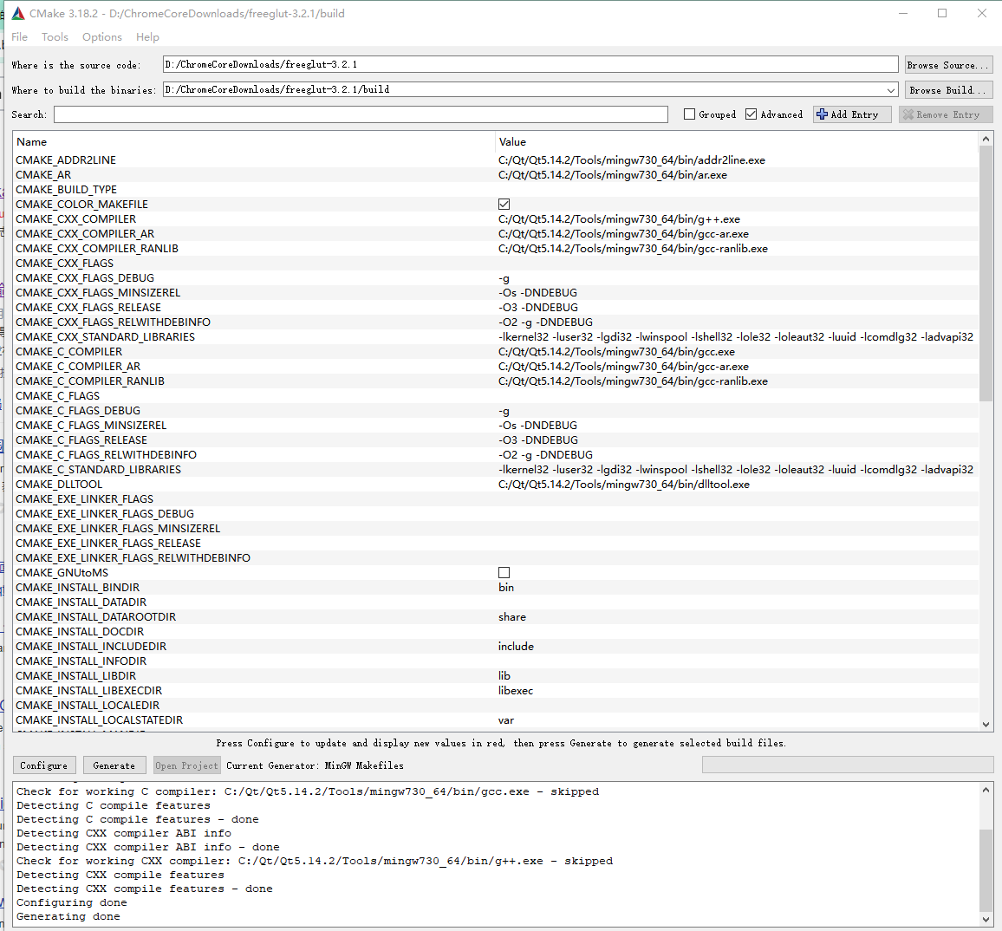This screenshot has height=931, width=1002.
Task: Select the CMAKE_AR entry name
Action: click(x=43, y=175)
